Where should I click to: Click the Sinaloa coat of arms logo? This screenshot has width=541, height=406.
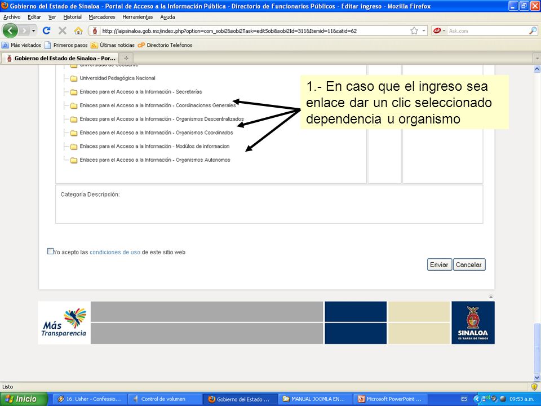point(473,323)
